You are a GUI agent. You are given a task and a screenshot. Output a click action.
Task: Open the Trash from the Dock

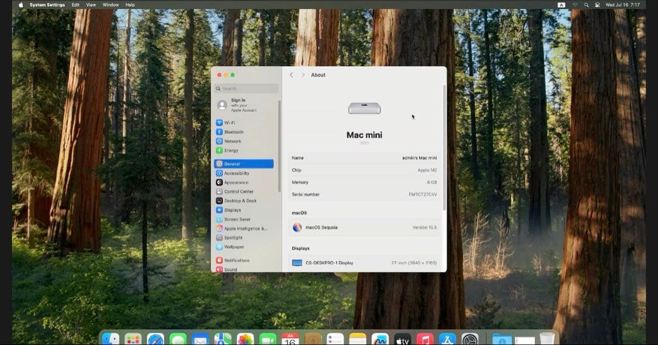[547, 339]
